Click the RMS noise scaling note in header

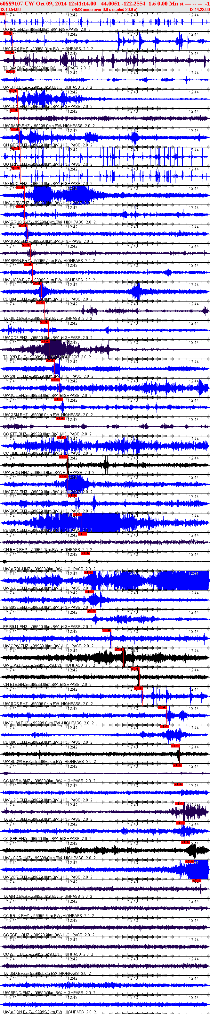(105, 9)
